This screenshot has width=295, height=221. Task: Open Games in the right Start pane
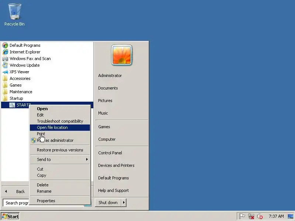point(104,127)
